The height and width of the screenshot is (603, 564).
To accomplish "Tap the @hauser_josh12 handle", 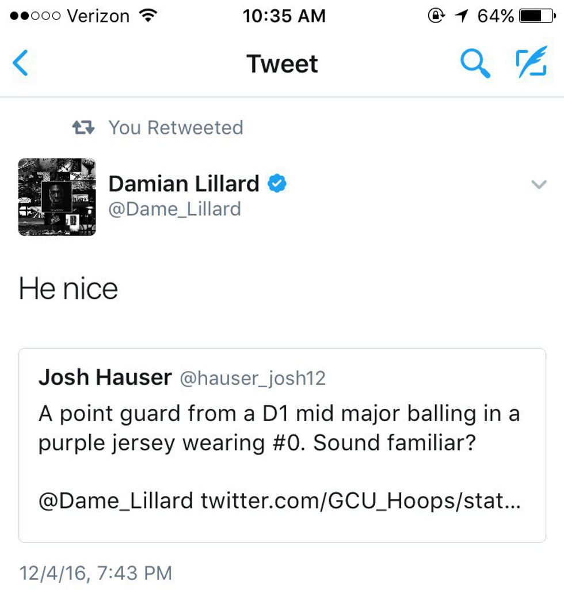I will tap(253, 378).
